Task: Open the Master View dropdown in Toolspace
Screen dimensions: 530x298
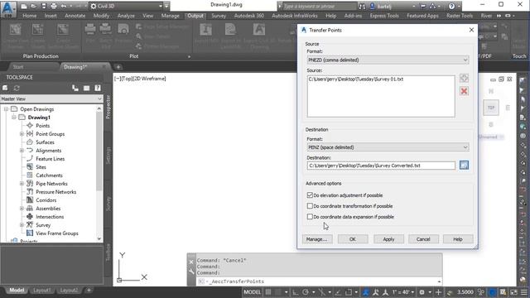Action: 51,99
